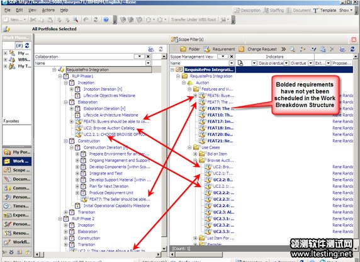Click the Staffing toolbar icon
Viewport: 360px width, 262px height.
[x=266, y=10]
